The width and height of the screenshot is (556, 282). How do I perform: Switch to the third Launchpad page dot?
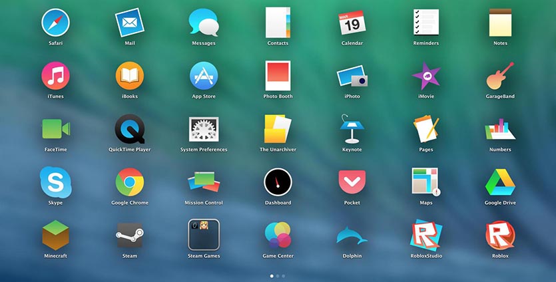point(283,276)
